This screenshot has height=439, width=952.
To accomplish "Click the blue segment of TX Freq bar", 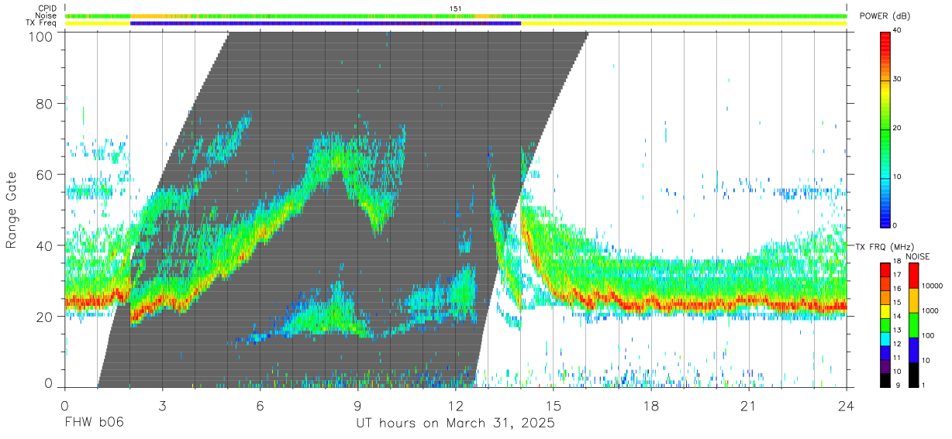I will 326,23.
